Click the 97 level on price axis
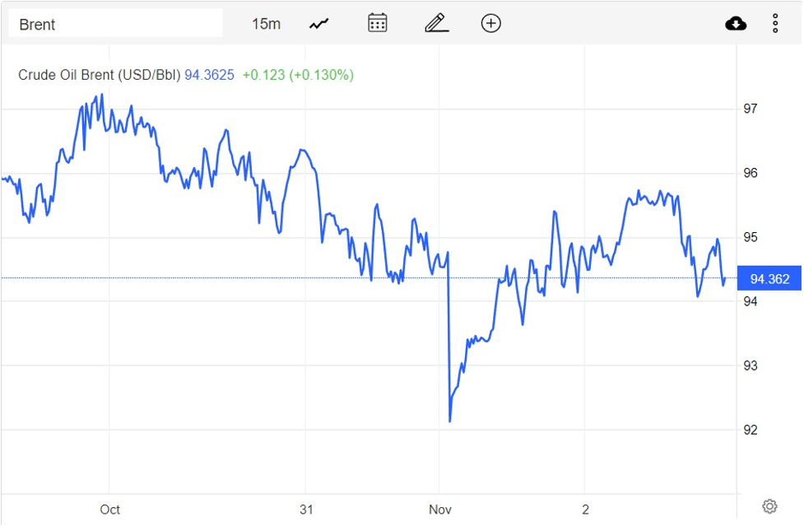 (x=751, y=109)
